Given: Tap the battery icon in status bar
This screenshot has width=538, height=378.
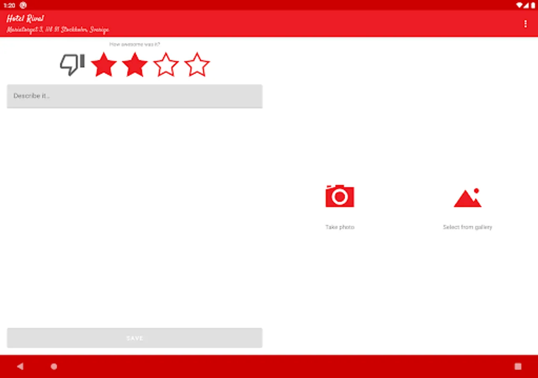Looking at the screenshot, I should (x=533, y=5).
